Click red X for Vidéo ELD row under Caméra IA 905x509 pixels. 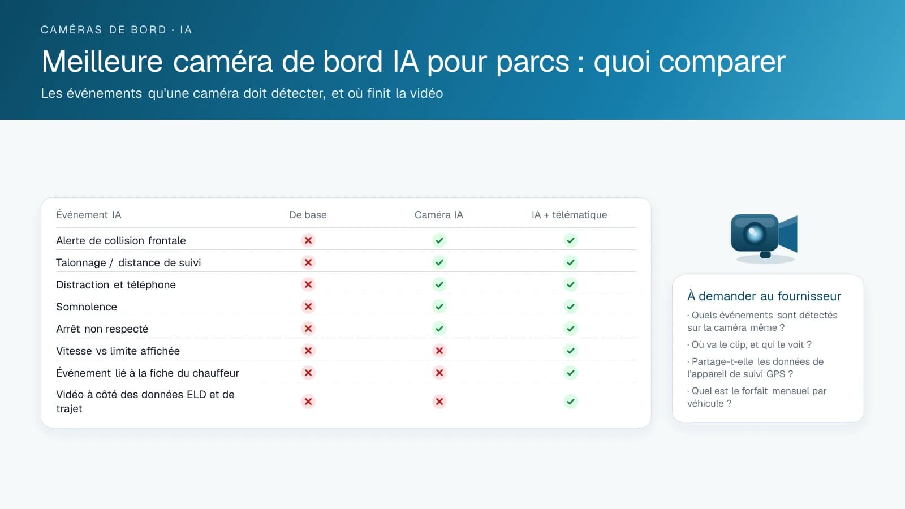439,402
